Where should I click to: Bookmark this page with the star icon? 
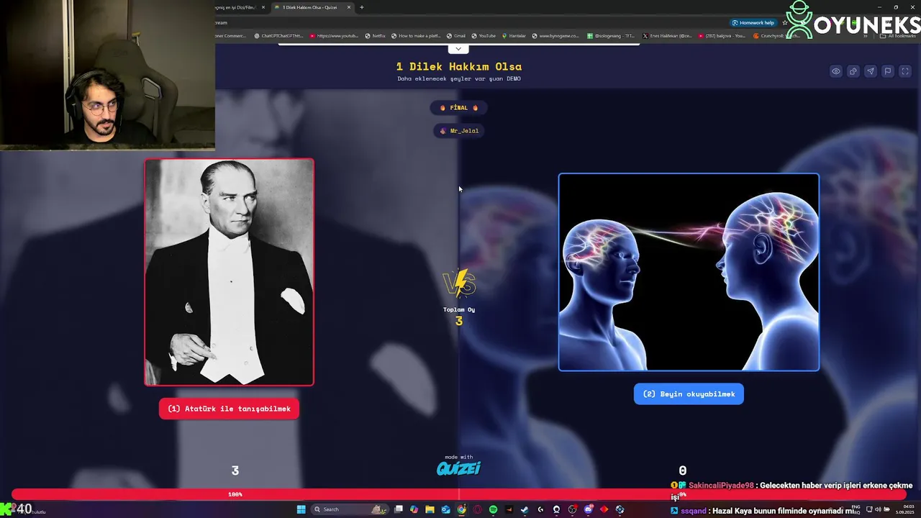pos(785,22)
